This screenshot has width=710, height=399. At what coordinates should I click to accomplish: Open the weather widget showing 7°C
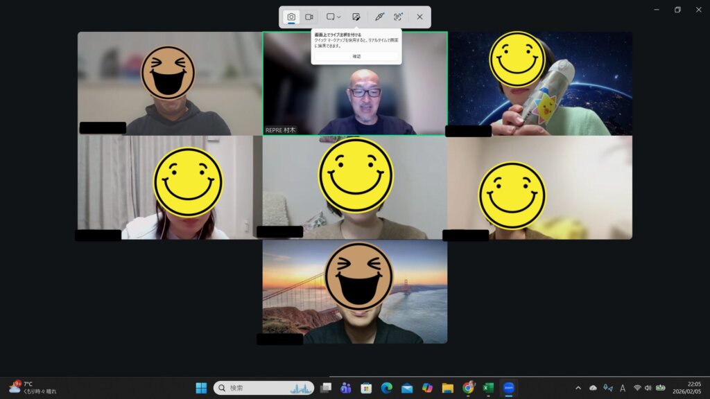pyautogui.click(x=31, y=387)
